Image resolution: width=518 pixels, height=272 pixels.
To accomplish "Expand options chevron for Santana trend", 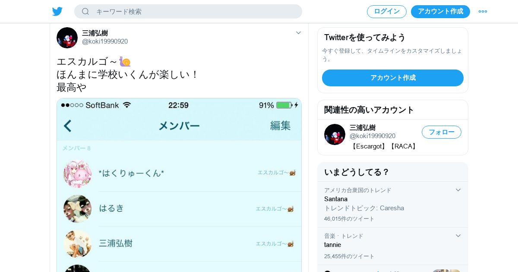I will 458,190.
